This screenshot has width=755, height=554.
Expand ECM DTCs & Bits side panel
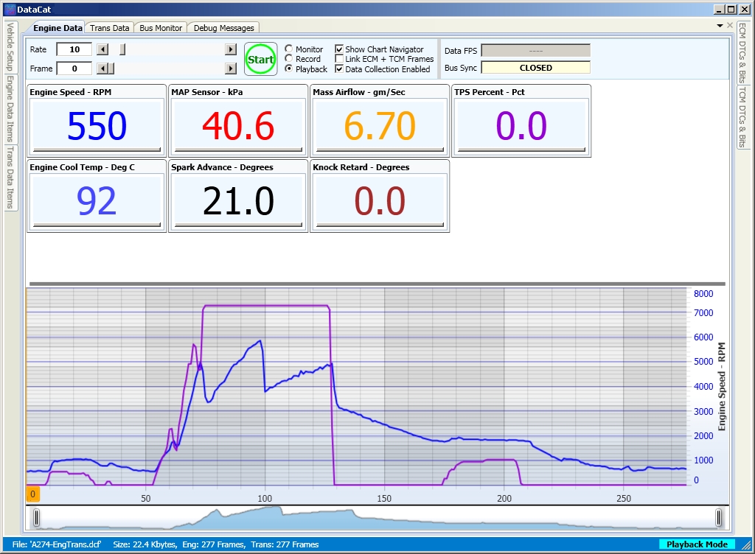coord(742,52)
